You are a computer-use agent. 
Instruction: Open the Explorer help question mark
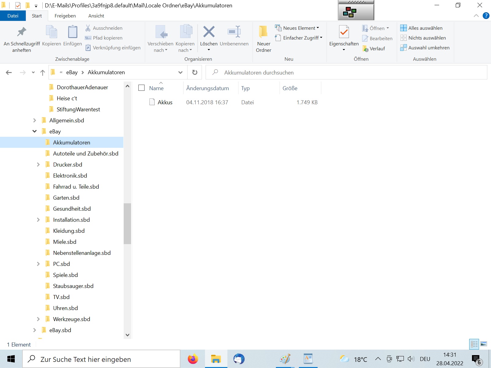coord(486,16)
